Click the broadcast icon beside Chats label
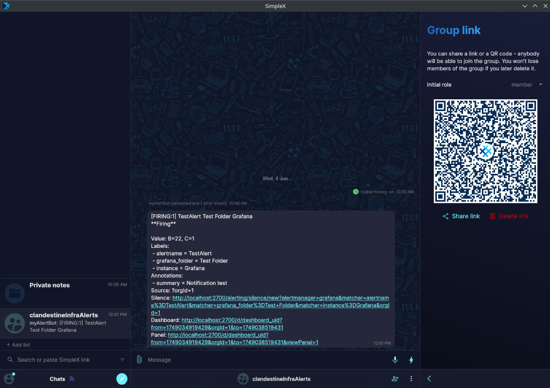 (72, 379)
